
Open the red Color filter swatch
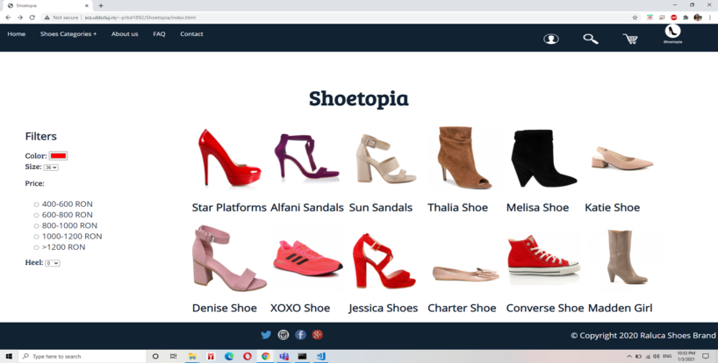pos(58,156)
